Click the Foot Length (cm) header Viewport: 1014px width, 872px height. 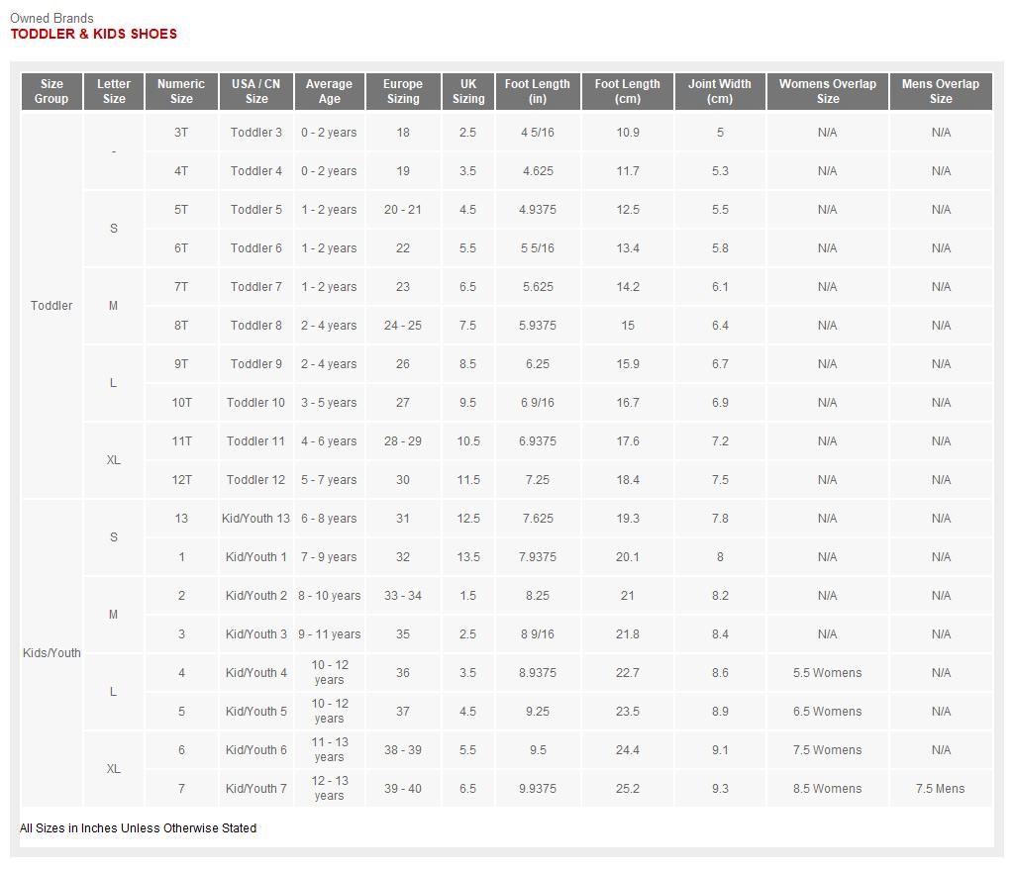tap(628, 91)
